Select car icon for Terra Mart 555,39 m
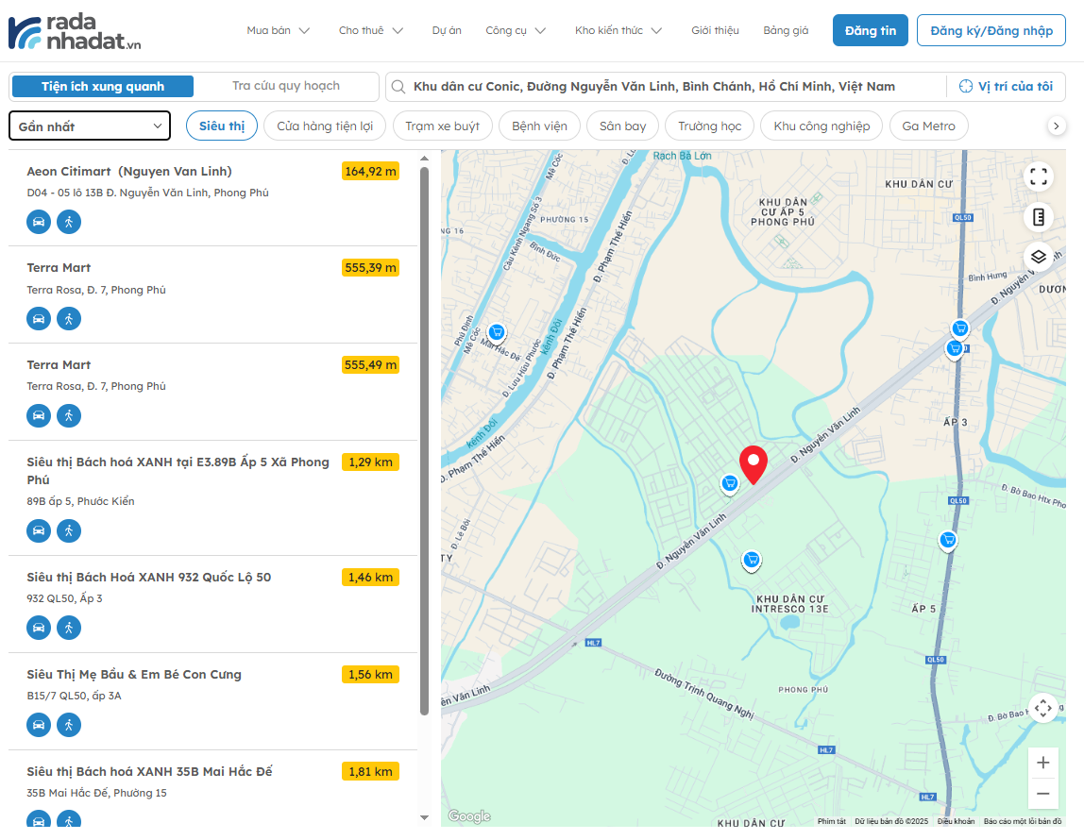 [39, 318]
